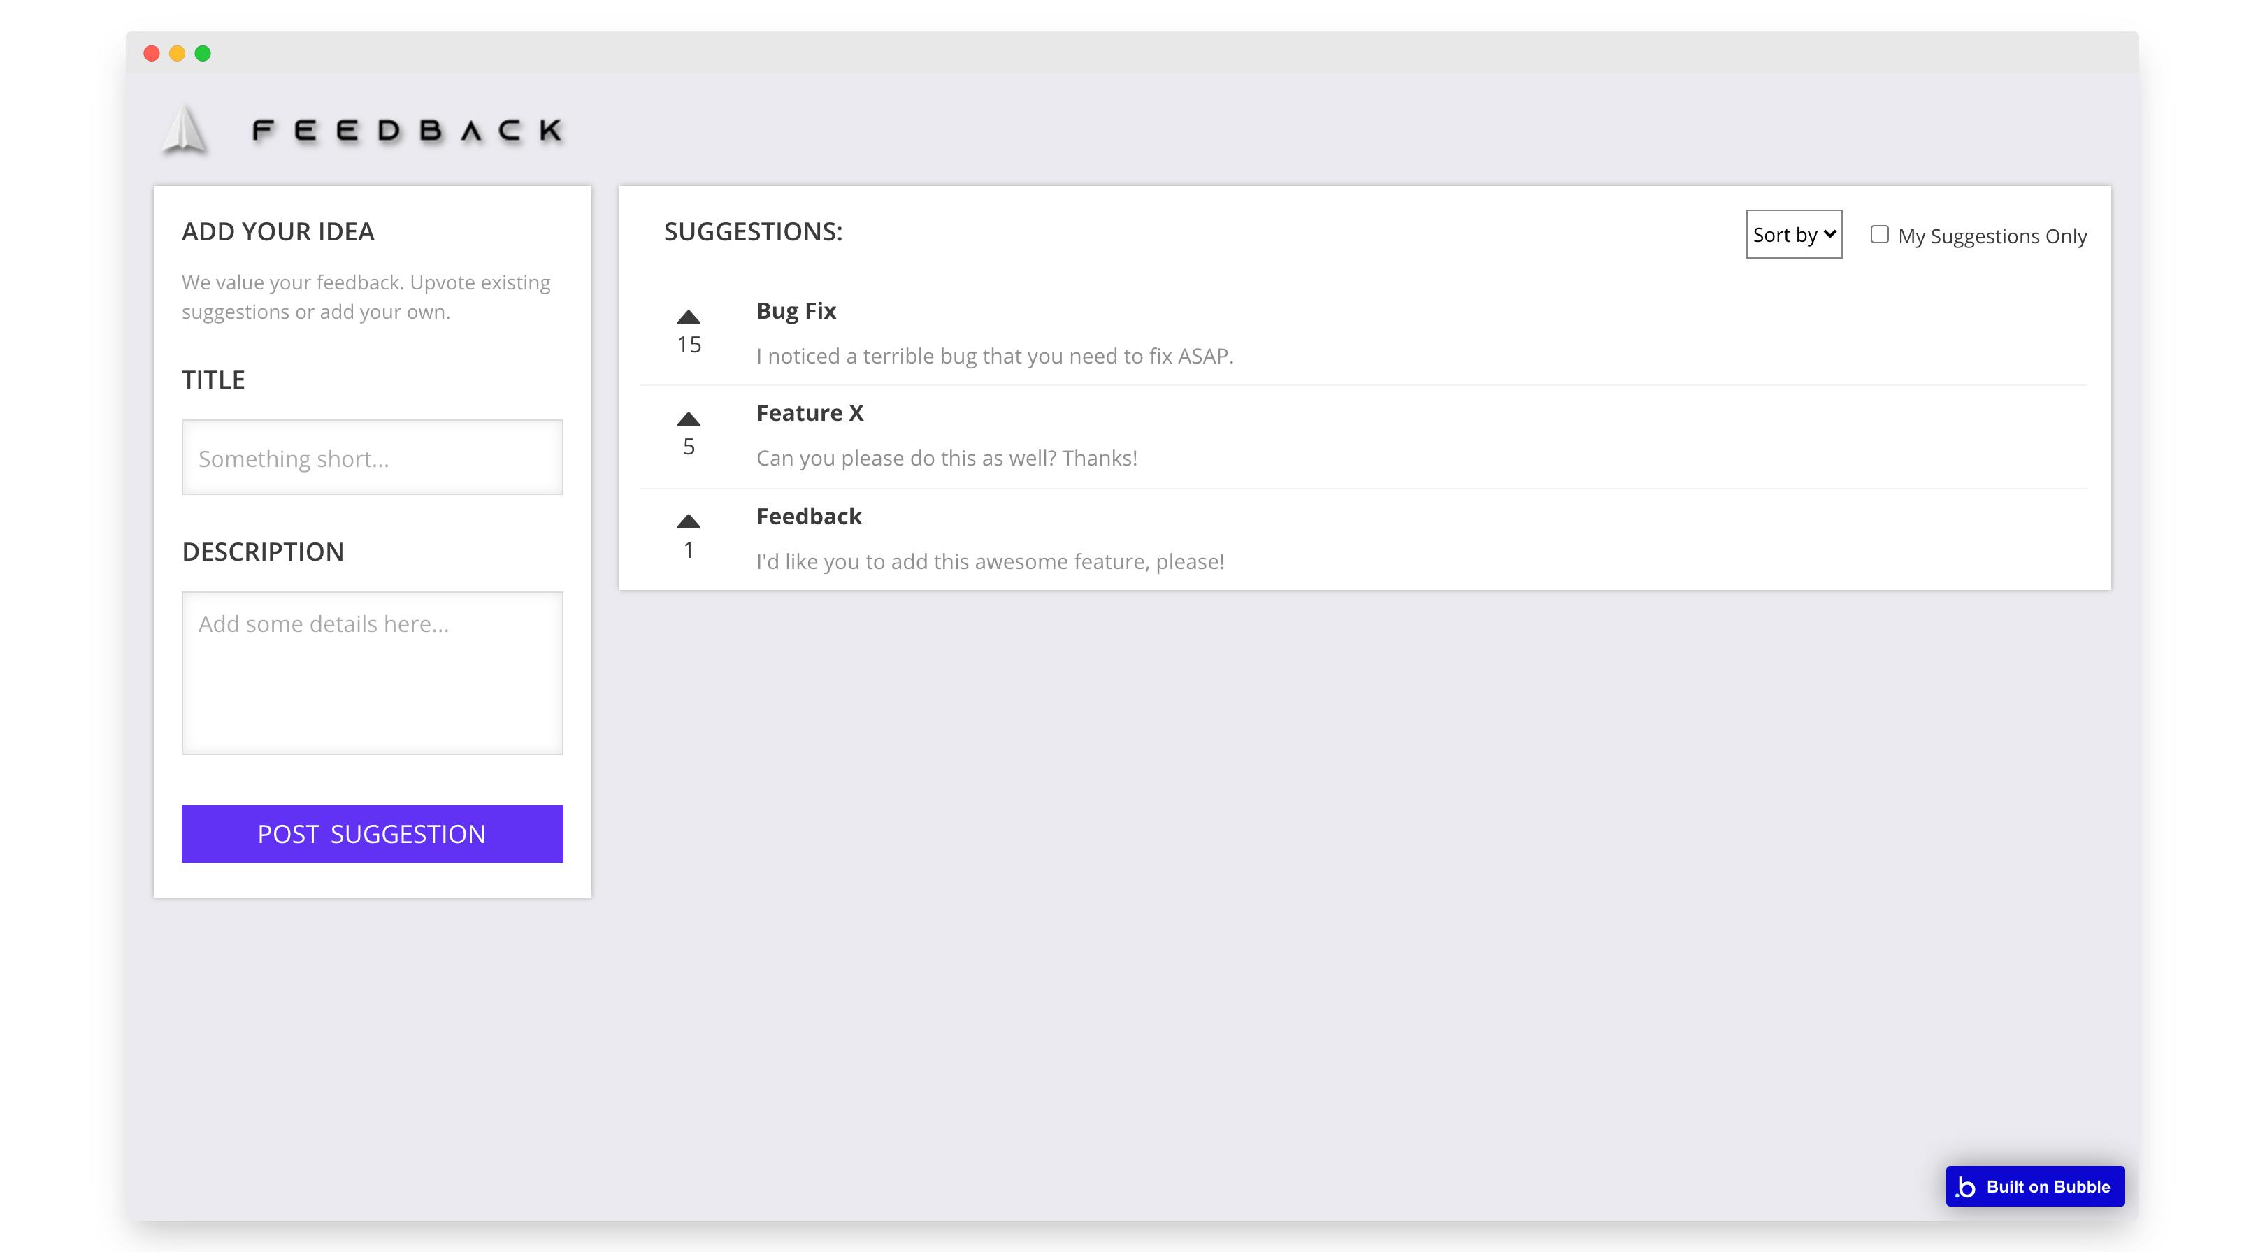Screen dimensions: 2265x1252
Task: Open the Feedback suggestion title
Action: 809,516
